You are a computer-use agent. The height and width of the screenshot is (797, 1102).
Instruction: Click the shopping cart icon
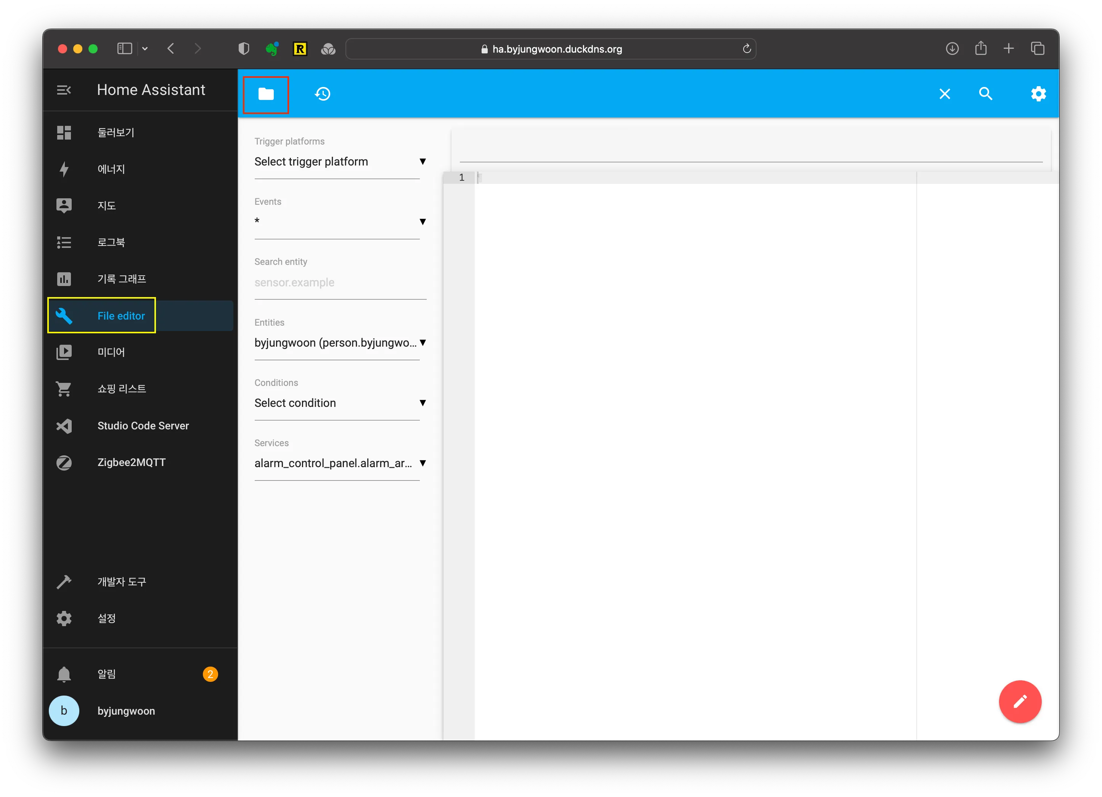coord(64,389)
